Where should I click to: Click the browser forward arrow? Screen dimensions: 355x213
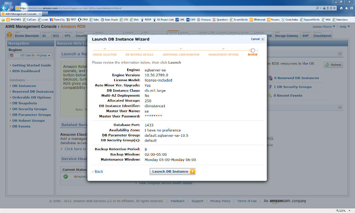(x=12, y=8)
